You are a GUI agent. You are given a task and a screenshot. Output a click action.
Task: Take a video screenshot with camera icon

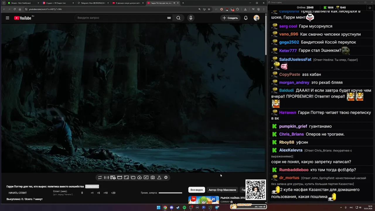point(153,178)
